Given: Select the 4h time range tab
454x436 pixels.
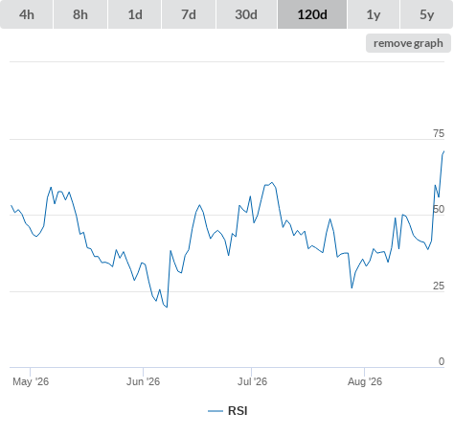Looking at the screenshot, I should (27, 14).
